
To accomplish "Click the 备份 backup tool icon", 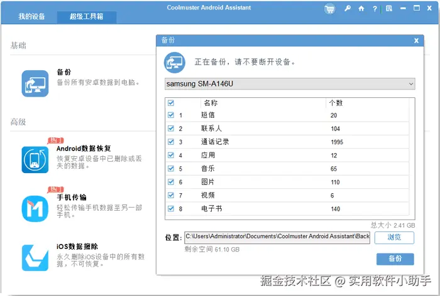I will pos(35,83).
